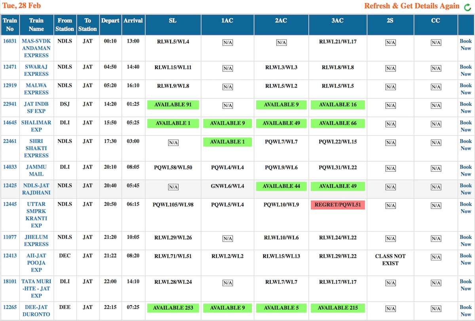475x321 pixels.
Task: Click Book Now for Malwa Express
Action: (465, 89)
